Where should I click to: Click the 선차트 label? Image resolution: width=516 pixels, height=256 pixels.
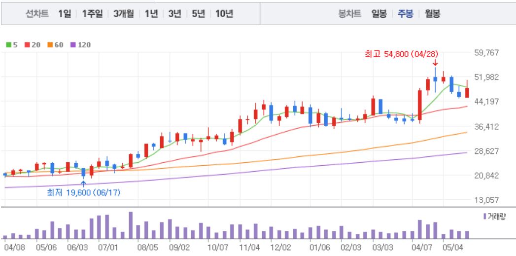[x=37, y=13]
